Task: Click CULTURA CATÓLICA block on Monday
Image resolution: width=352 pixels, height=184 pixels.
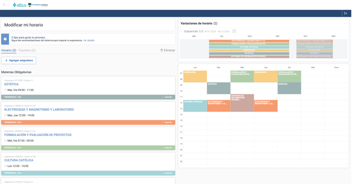Action: pos(195,106)
